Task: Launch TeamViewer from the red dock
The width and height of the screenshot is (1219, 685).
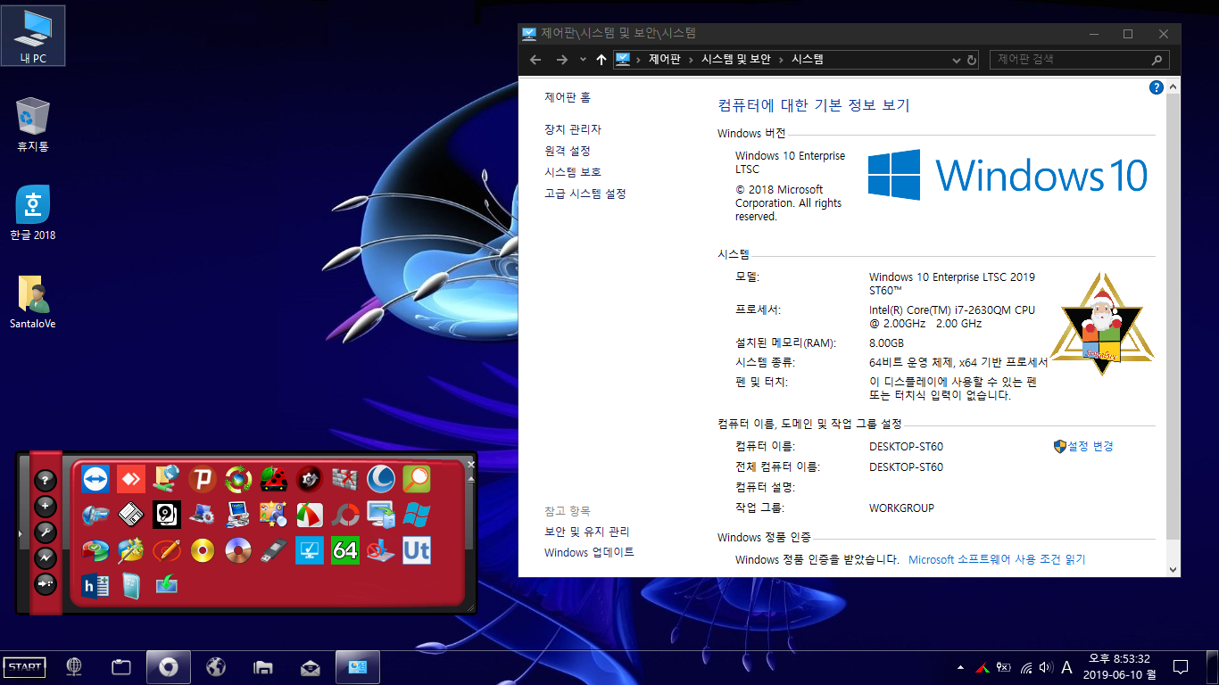Action: point(95,480)
